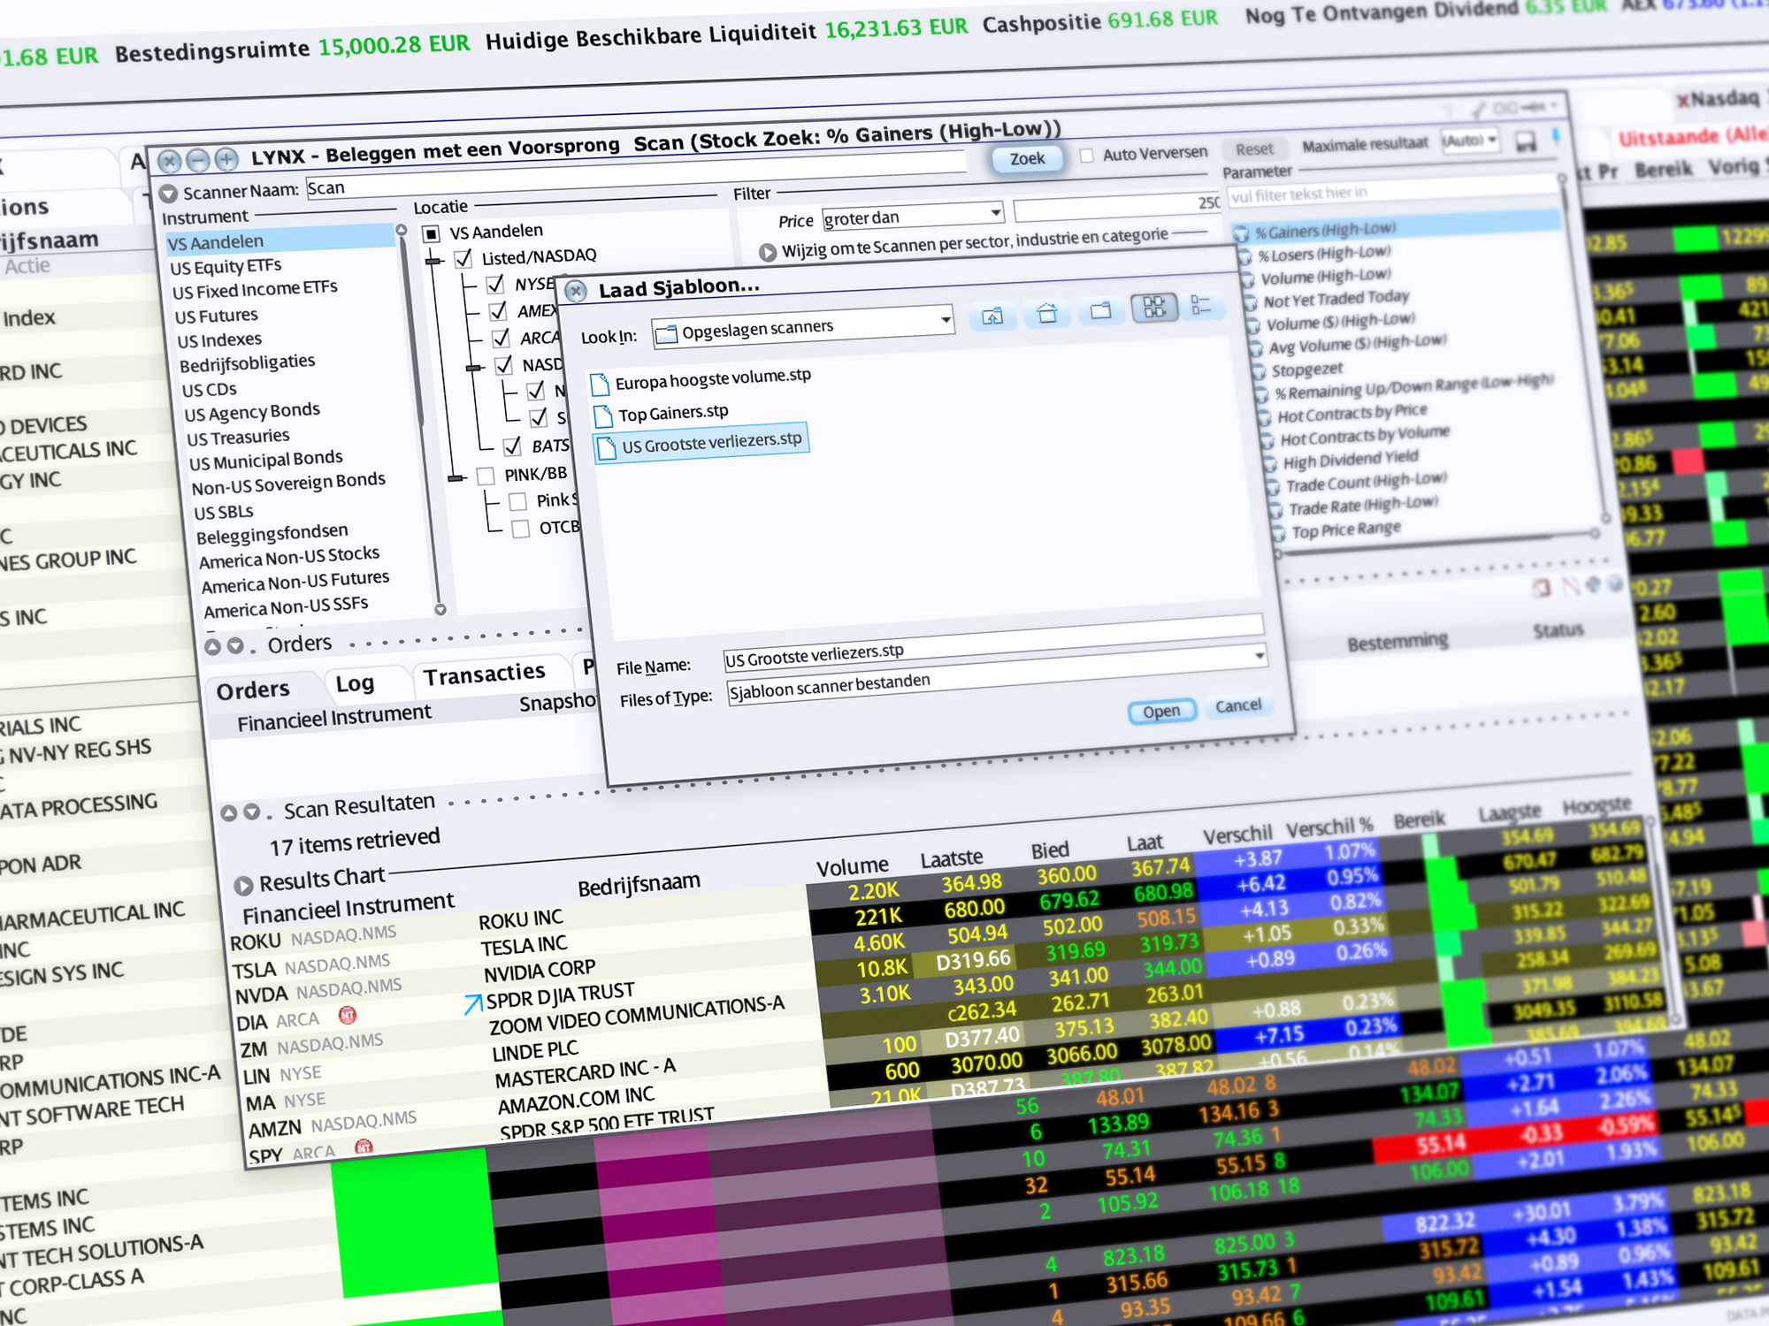Select the Nasdaq tab in background window

(1719, 98)
